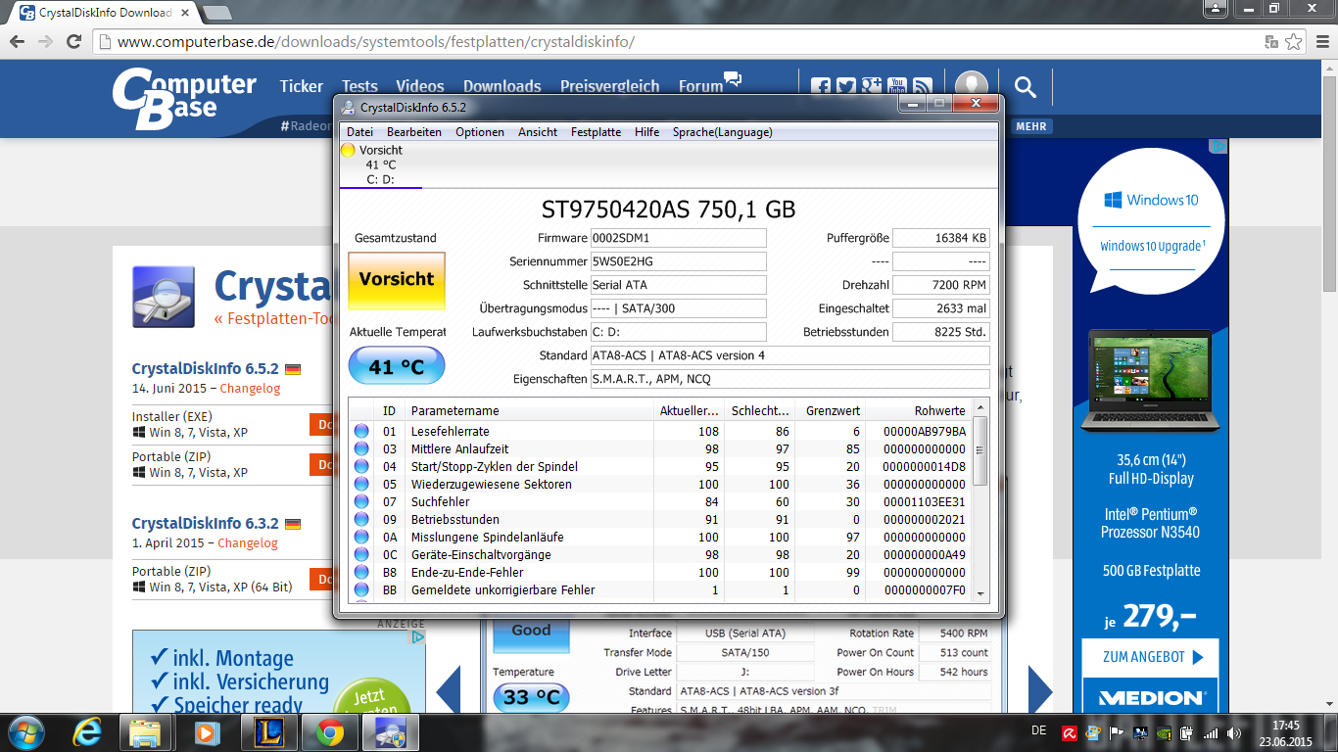Open the Preisvergleich nav link
Viewport: 1338px width, 752px height.
(x=610, y=87)
